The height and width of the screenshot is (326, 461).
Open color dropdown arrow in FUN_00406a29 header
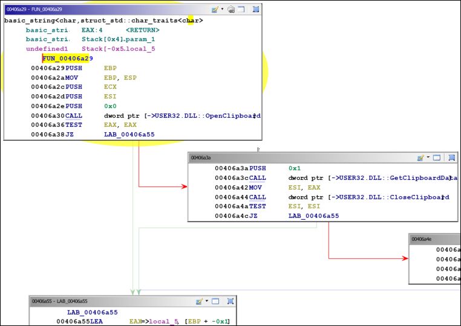[x=222, y=9]
